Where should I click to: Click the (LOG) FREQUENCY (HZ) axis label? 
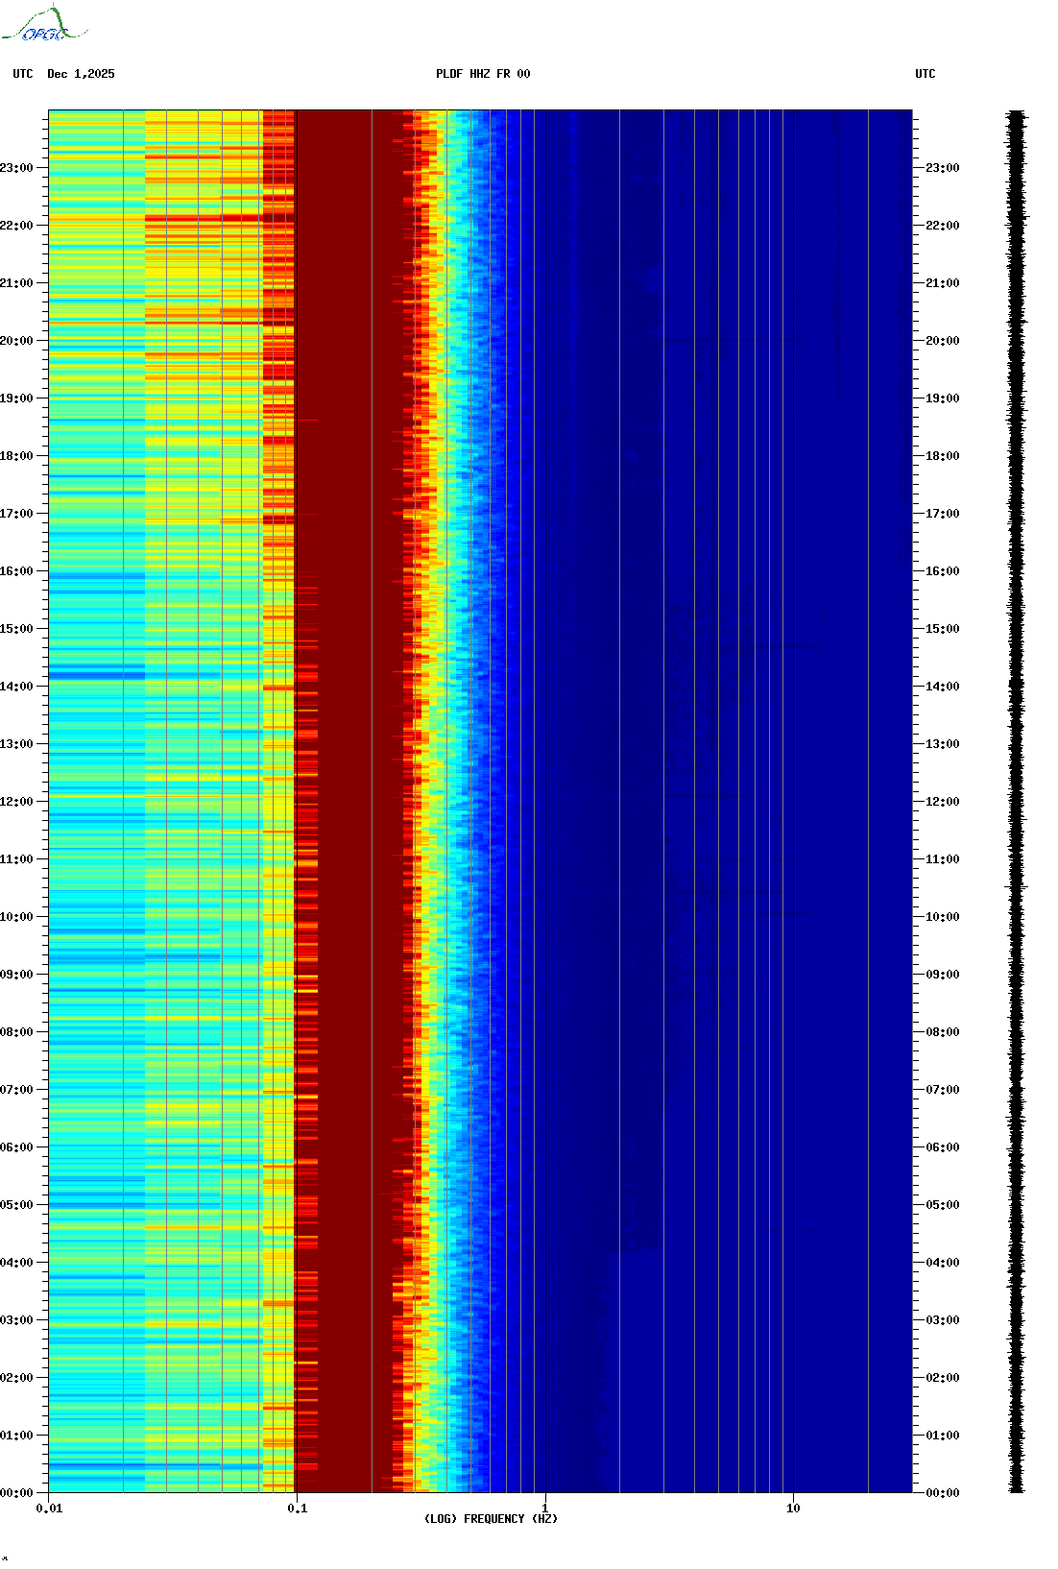click(x=491, y=1518)
